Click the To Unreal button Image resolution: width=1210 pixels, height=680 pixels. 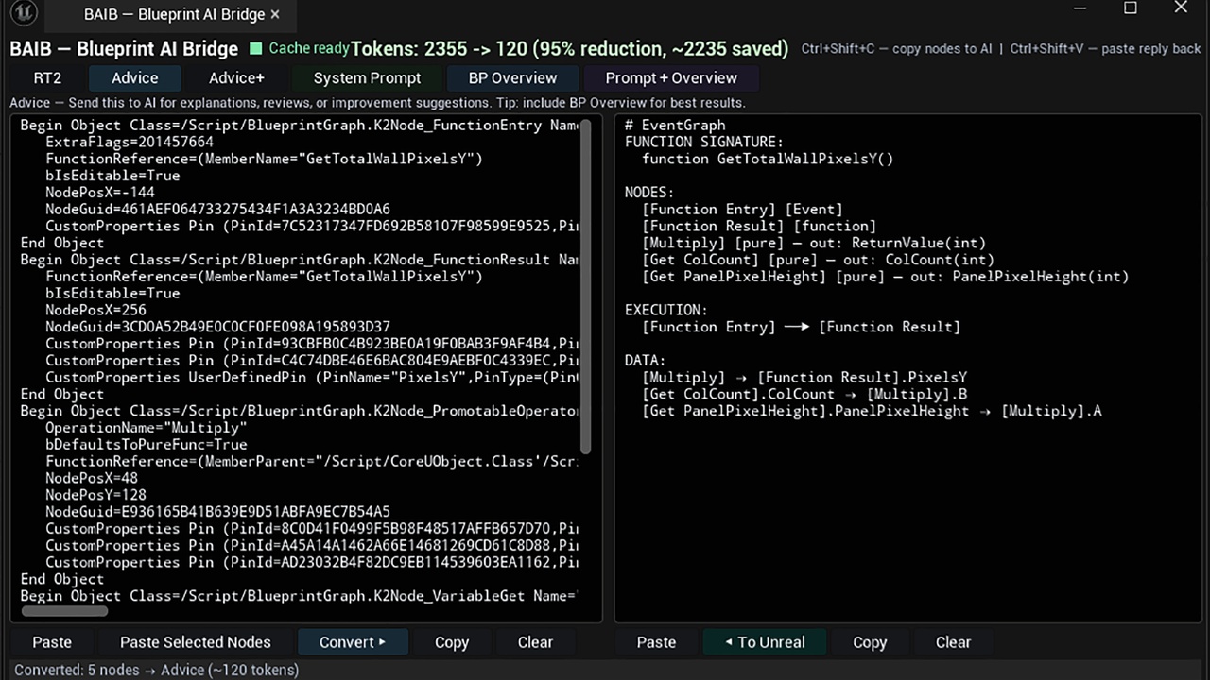point(766,642)
